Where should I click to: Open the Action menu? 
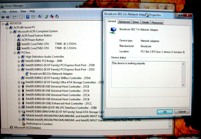tap(13, 11)
